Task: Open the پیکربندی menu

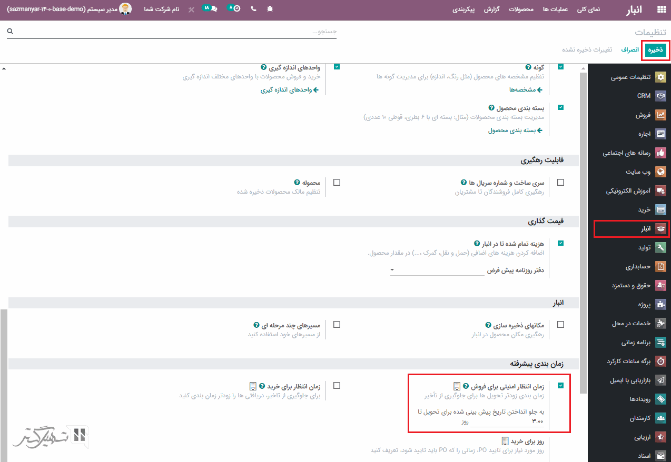Action: pos(464,9)
